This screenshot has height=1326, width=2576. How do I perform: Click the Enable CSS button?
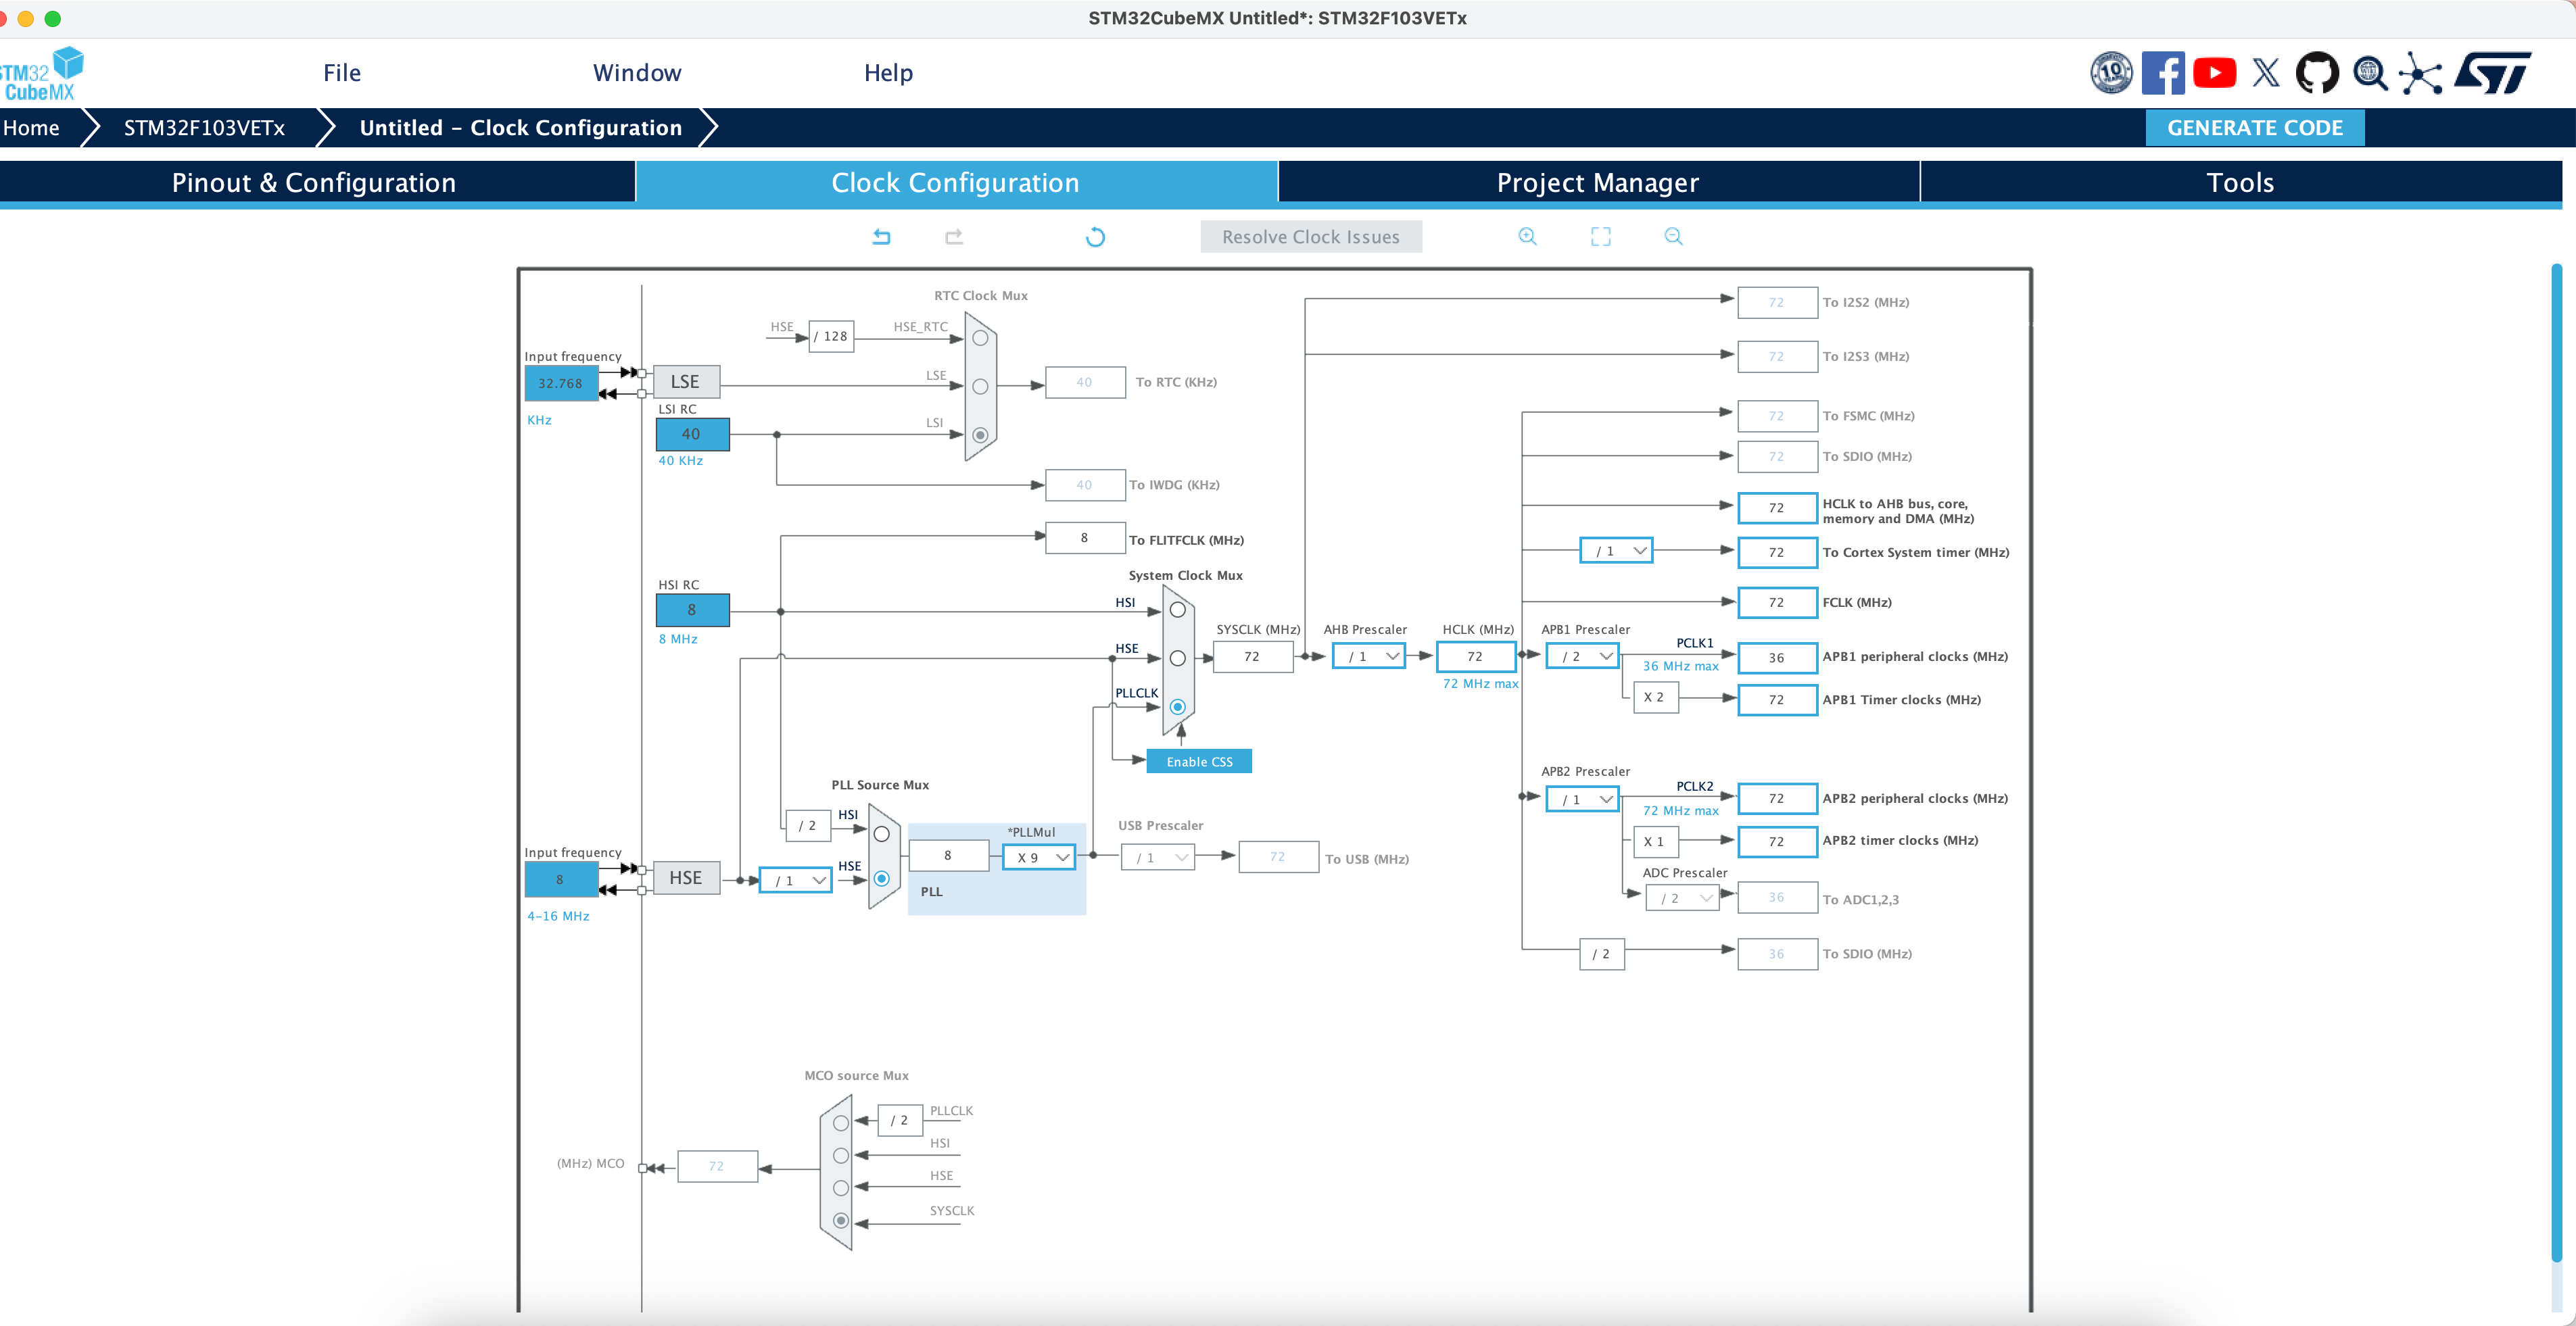tap(1199, 762)
